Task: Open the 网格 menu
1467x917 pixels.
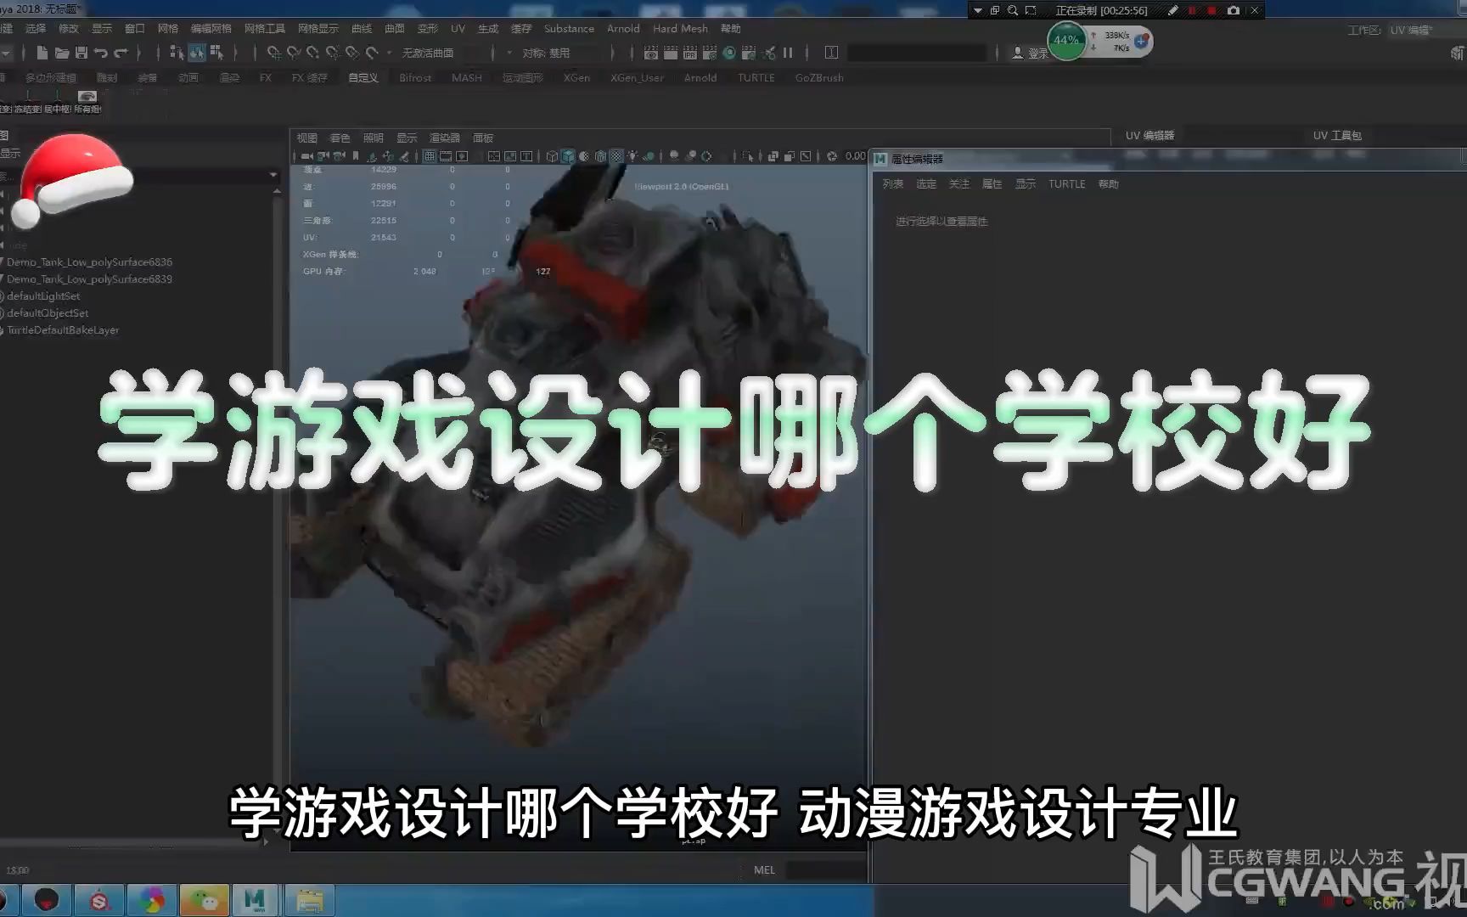Action: click(167, 29)
